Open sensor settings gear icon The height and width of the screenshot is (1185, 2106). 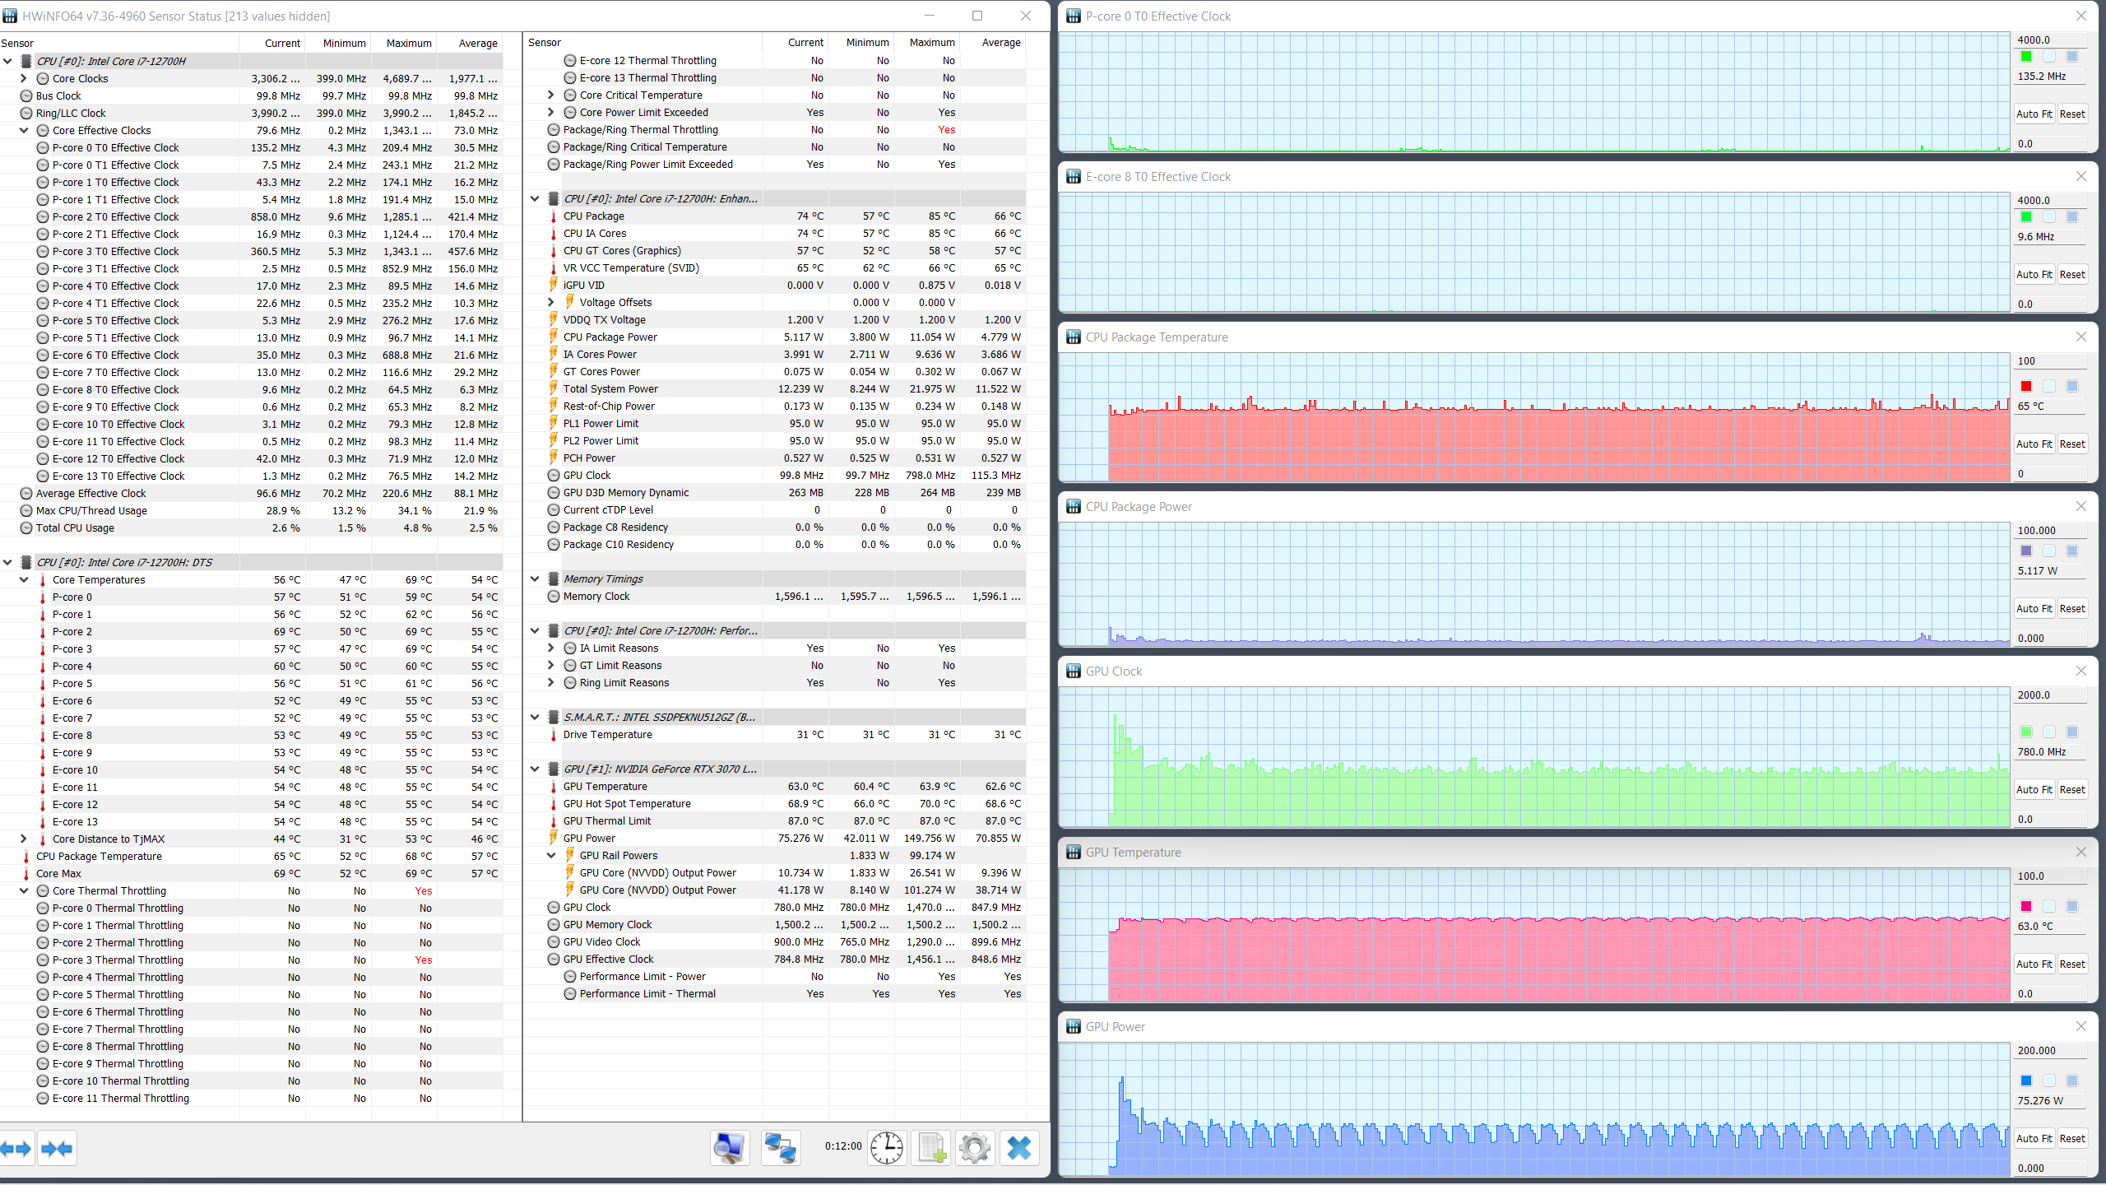point(975,1148)
